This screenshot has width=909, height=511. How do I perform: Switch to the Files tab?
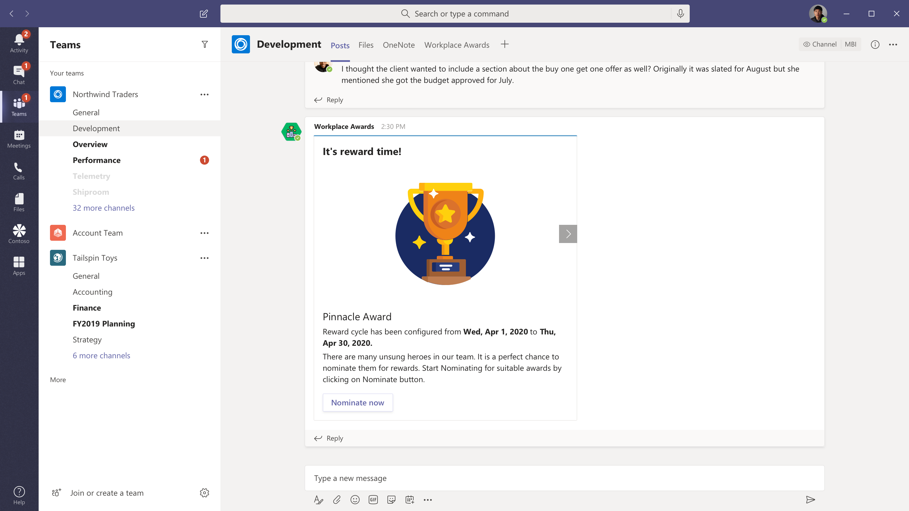[x=366, y=45]
